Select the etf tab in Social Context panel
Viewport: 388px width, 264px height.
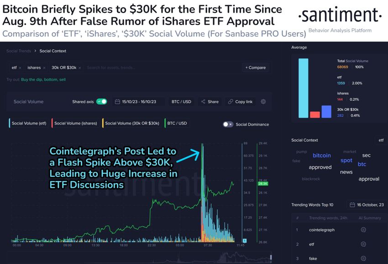(381, 140)
